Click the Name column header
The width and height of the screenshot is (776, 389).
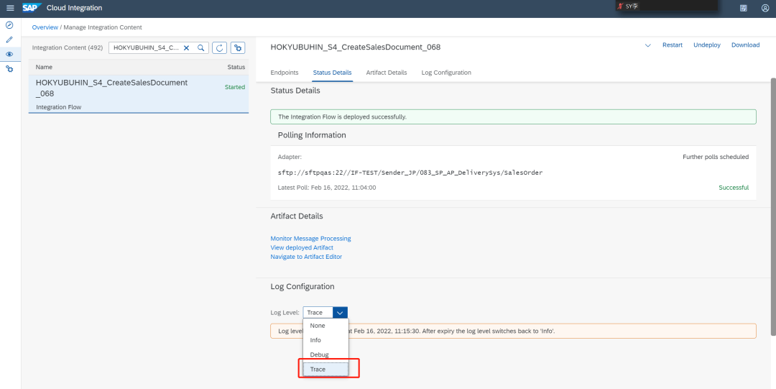click(44, 67)
